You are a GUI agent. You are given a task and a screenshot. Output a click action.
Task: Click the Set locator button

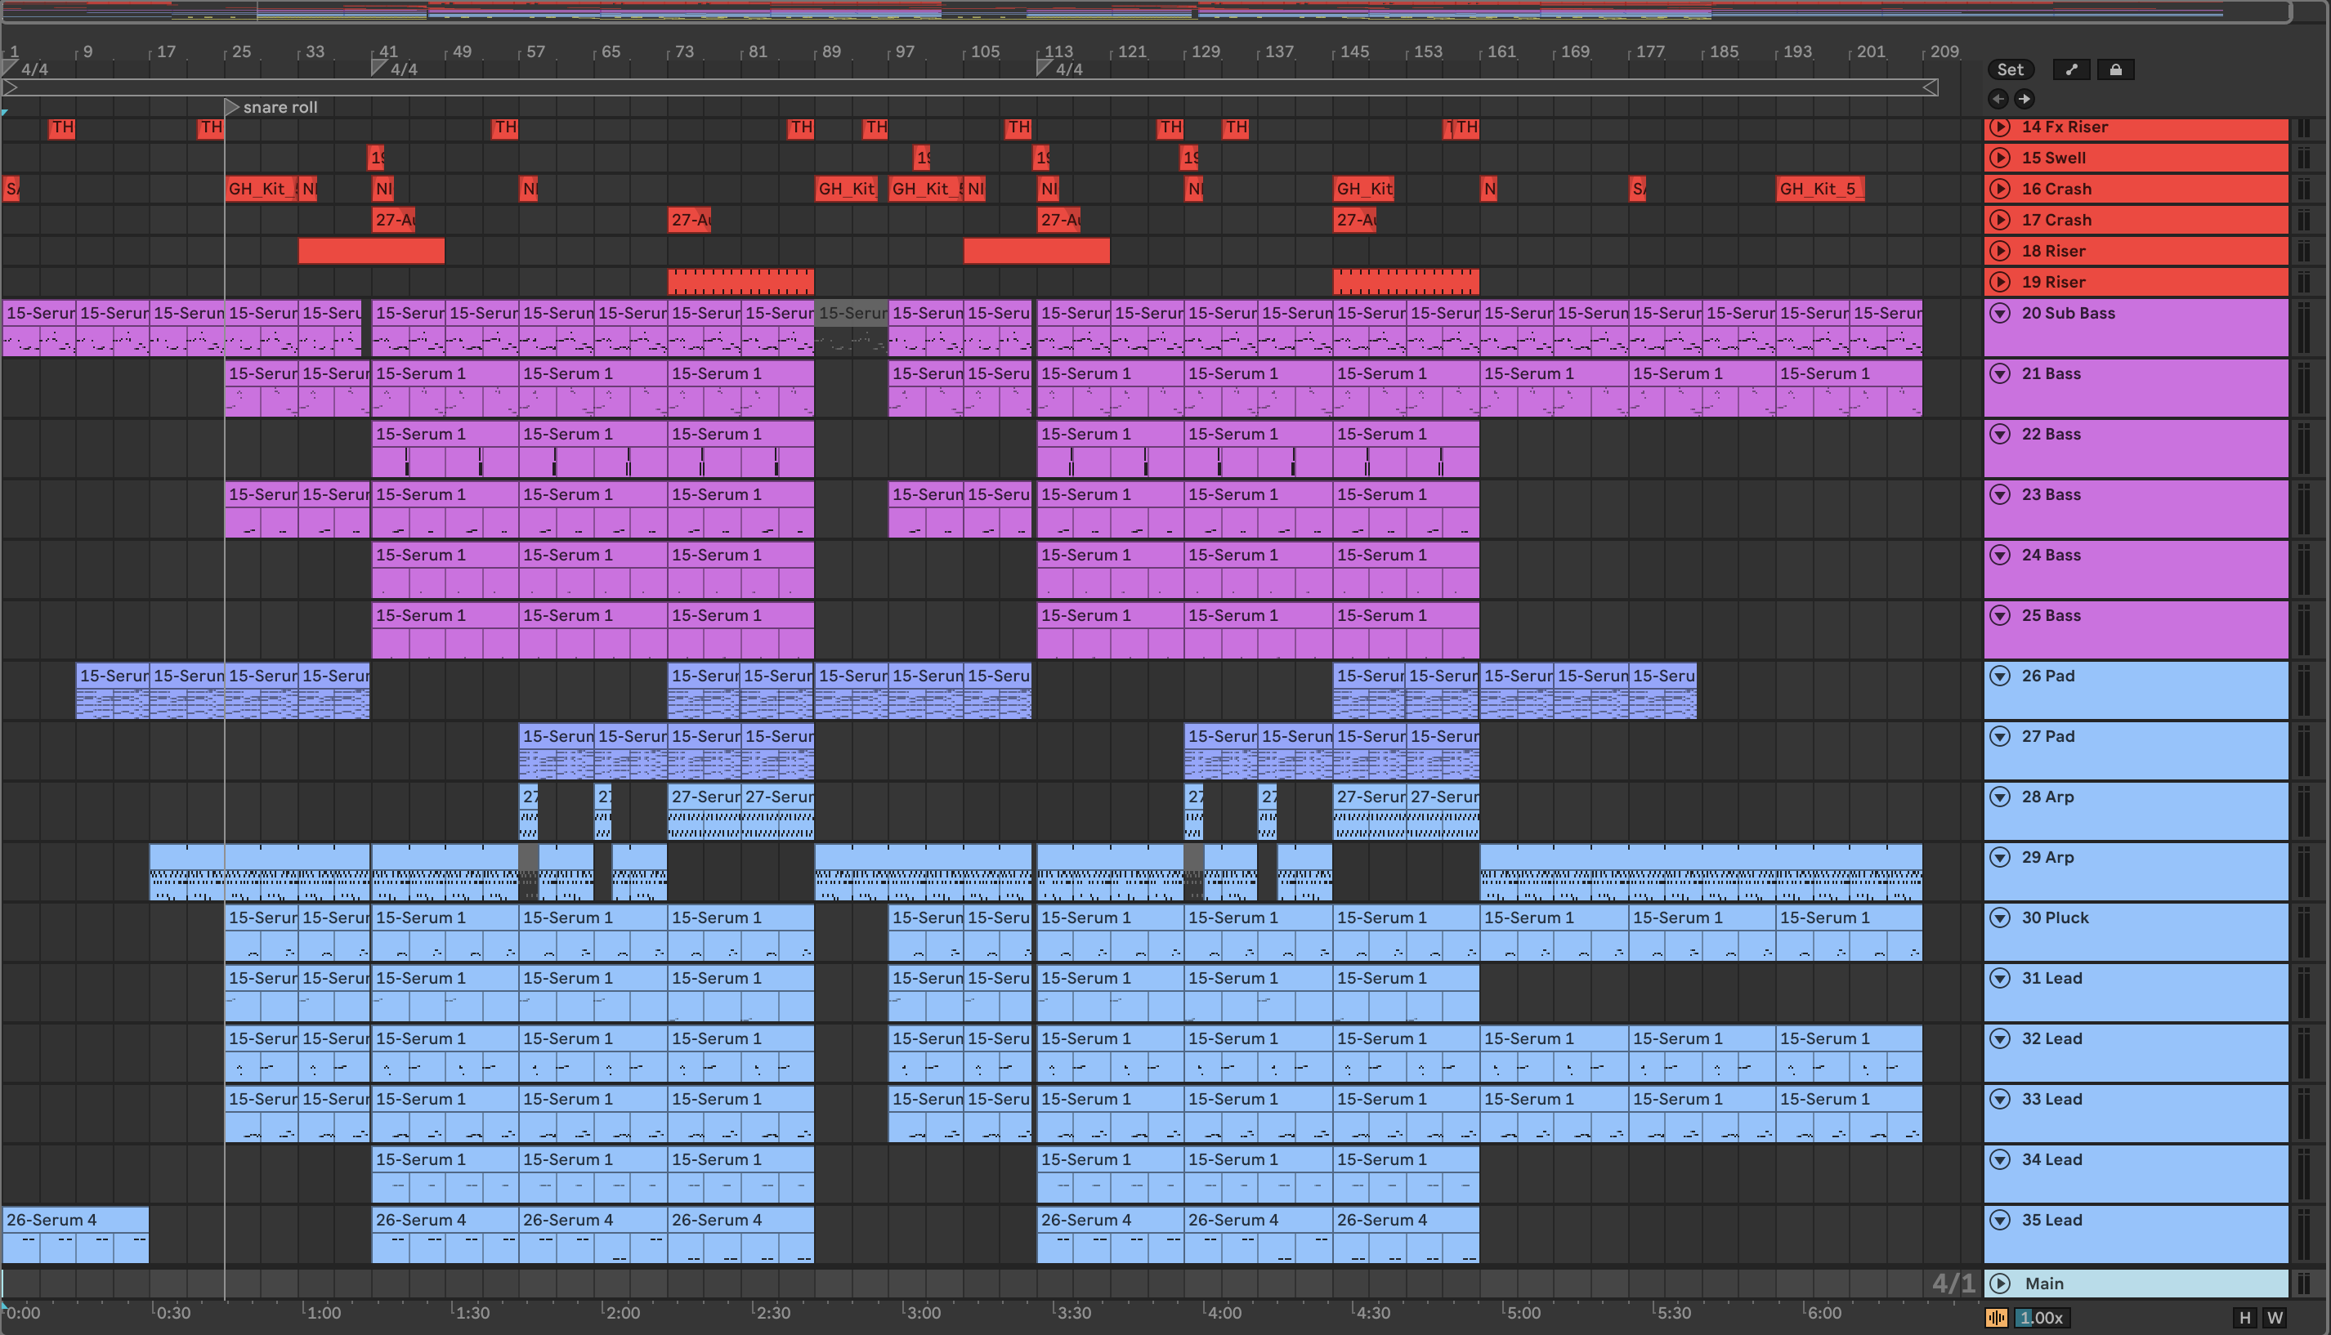(x=2010, y=69)
